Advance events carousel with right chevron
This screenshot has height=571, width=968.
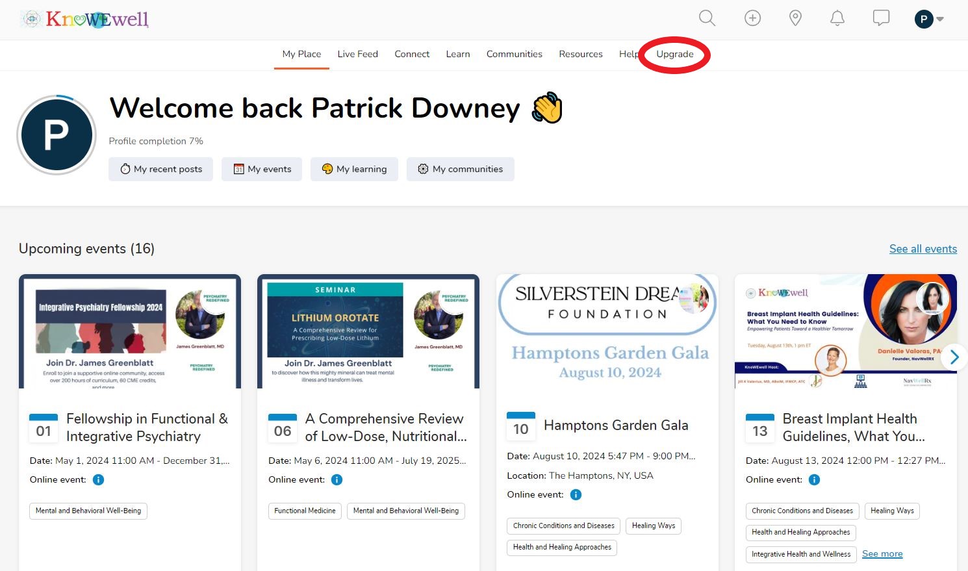pos(954,357)
